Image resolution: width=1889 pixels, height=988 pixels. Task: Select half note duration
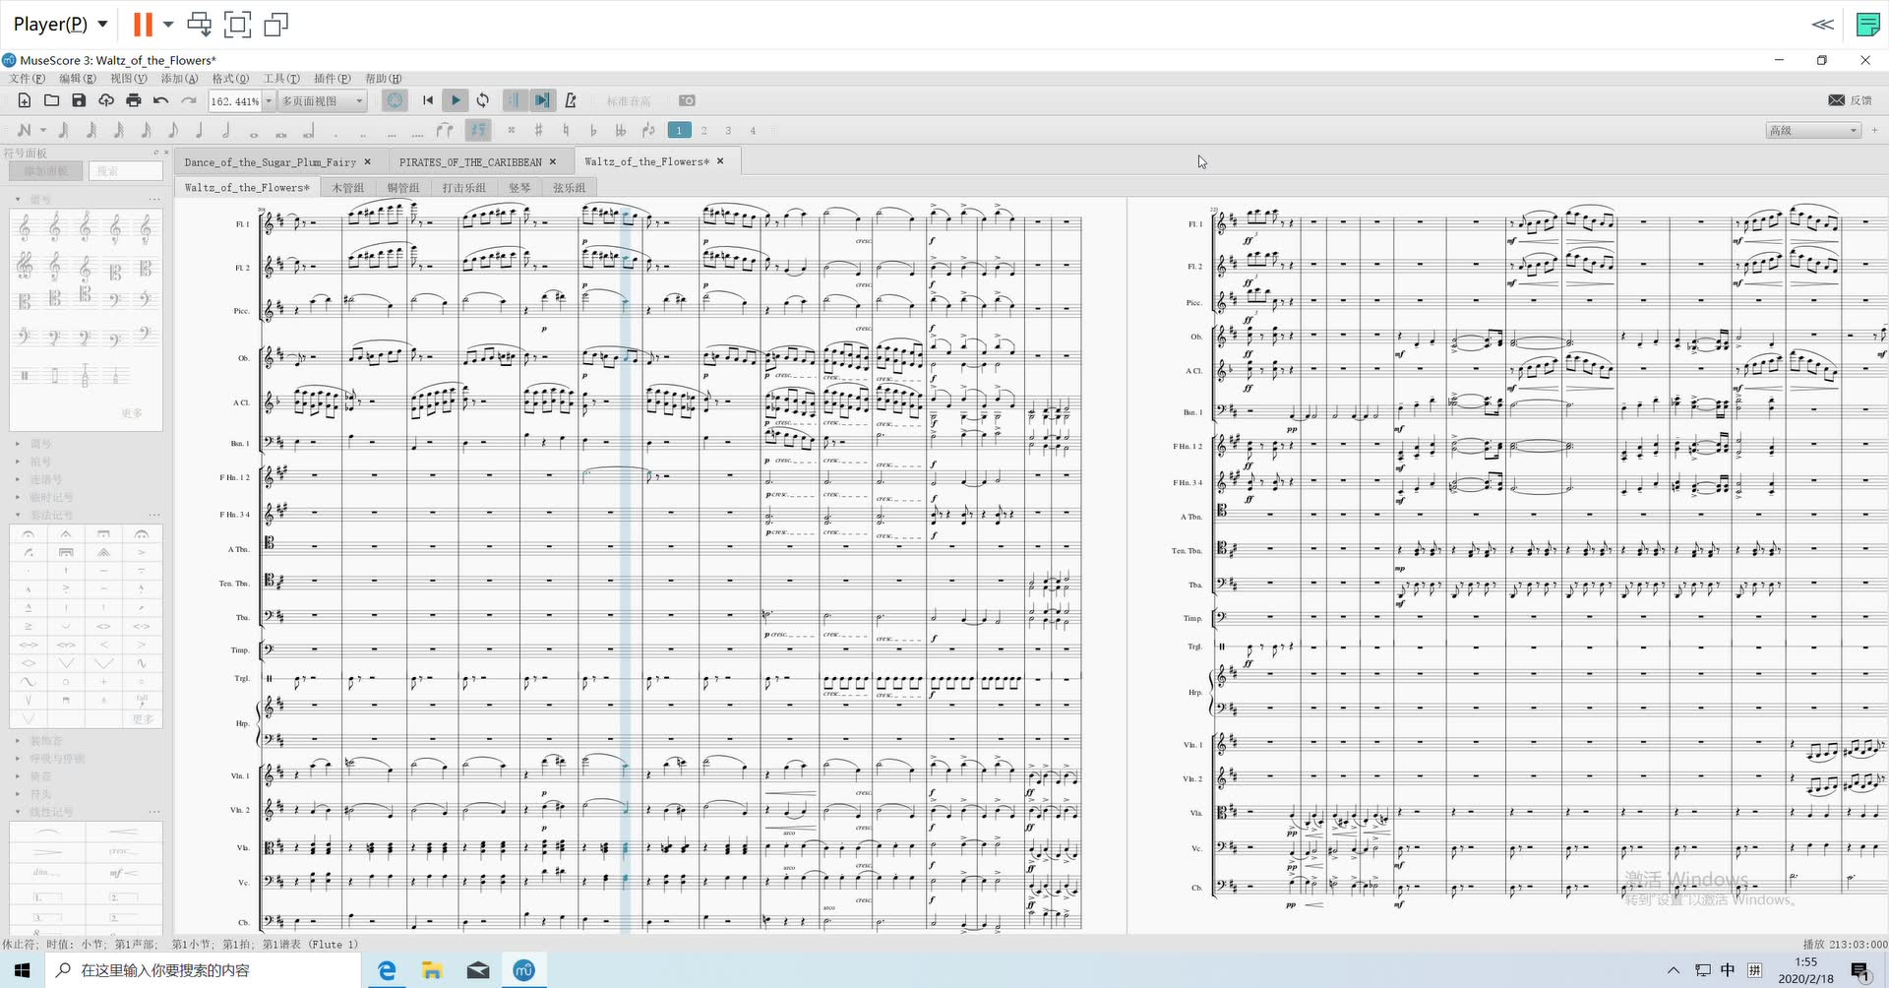point(225,130)
